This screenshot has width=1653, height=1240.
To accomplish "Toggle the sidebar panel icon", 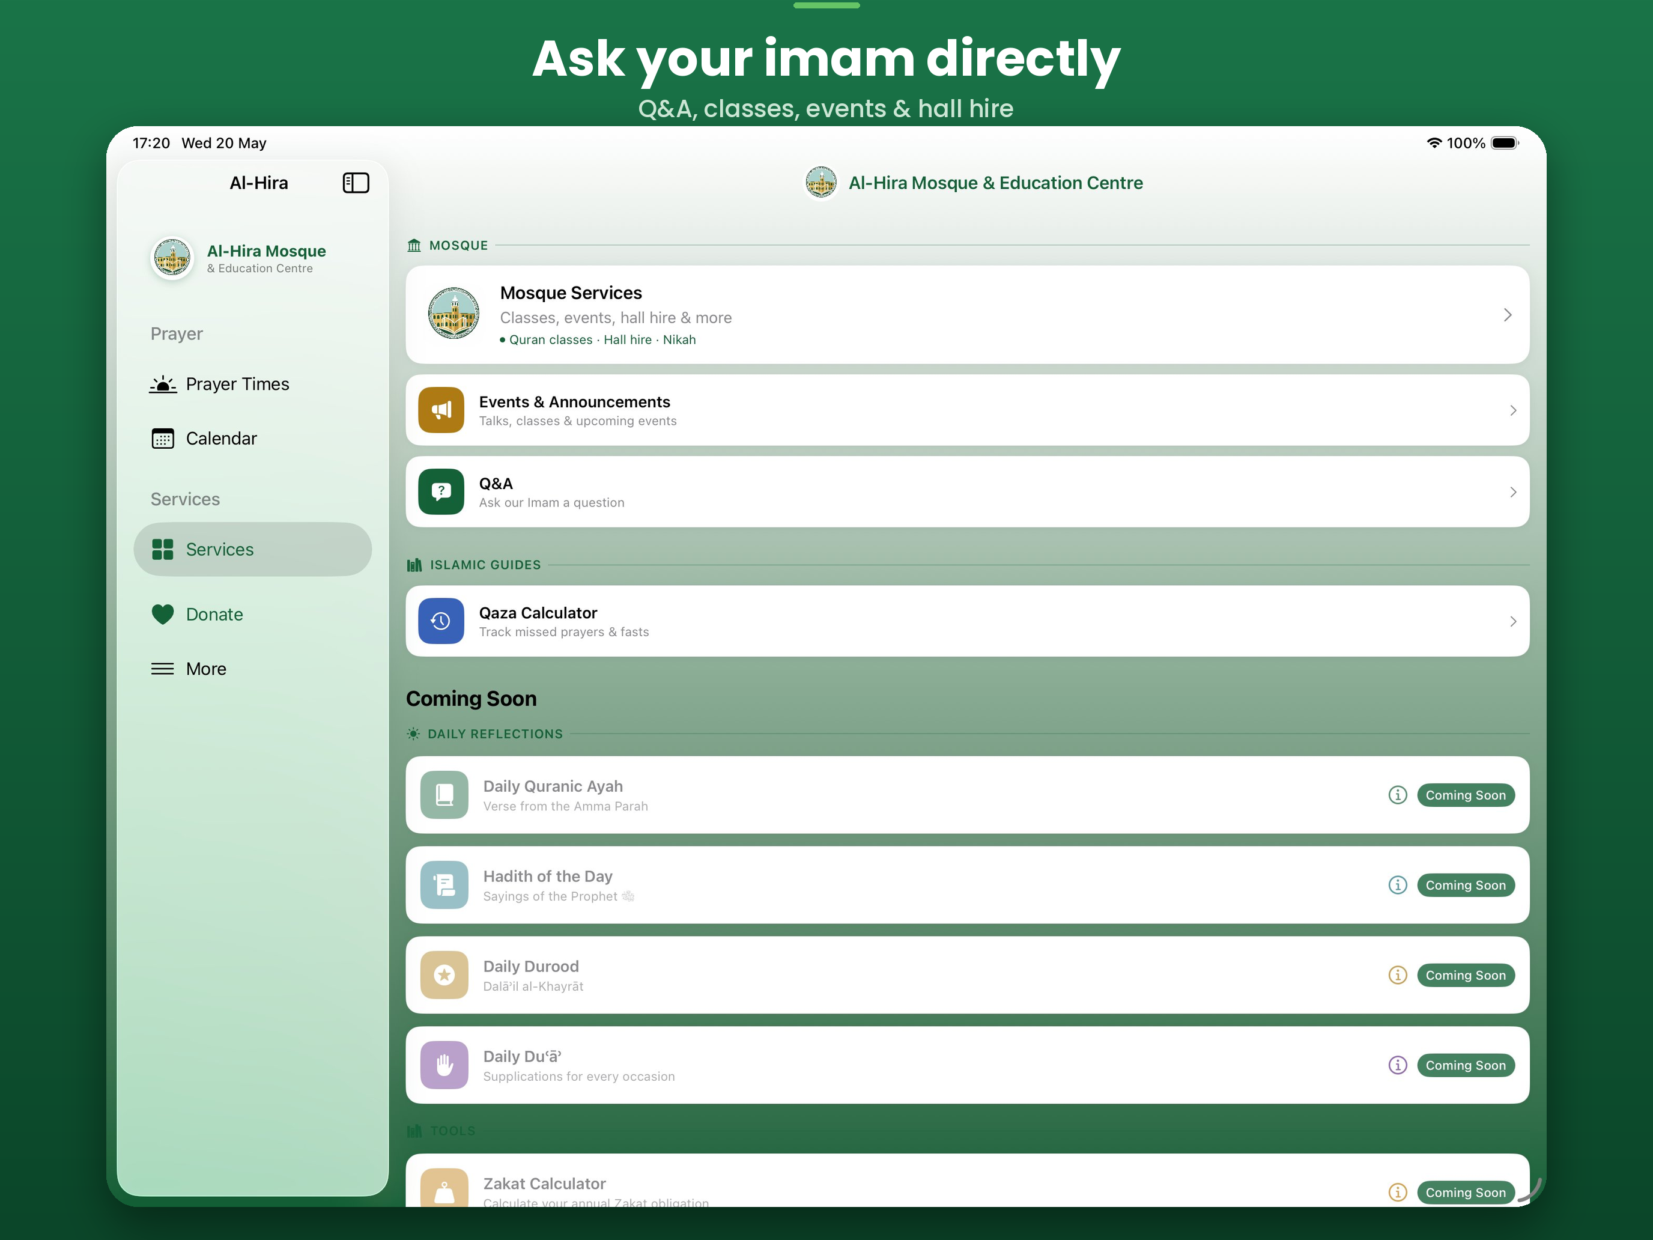I will 356,183.
